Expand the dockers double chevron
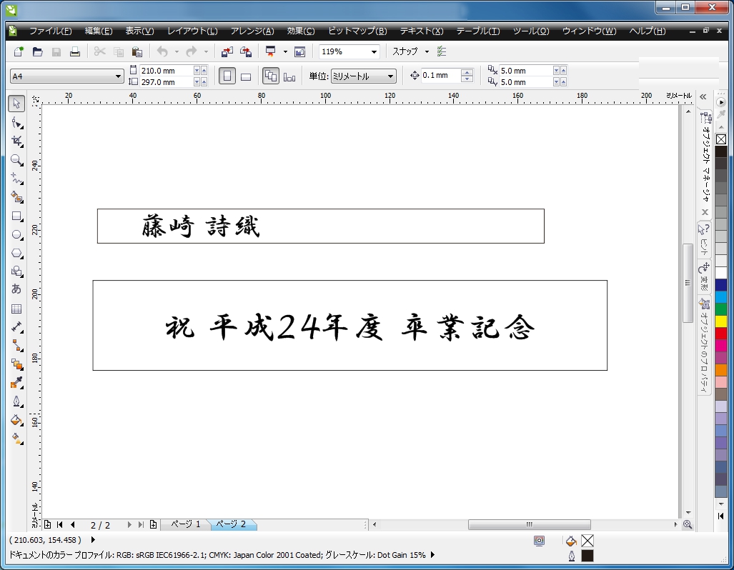 pos(703,97)
